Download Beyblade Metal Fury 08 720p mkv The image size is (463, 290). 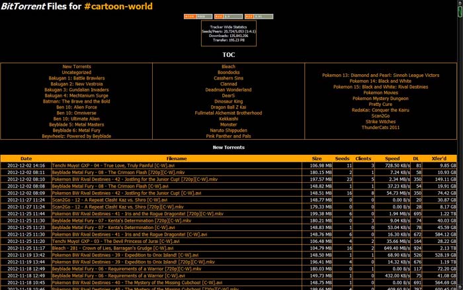118,172
